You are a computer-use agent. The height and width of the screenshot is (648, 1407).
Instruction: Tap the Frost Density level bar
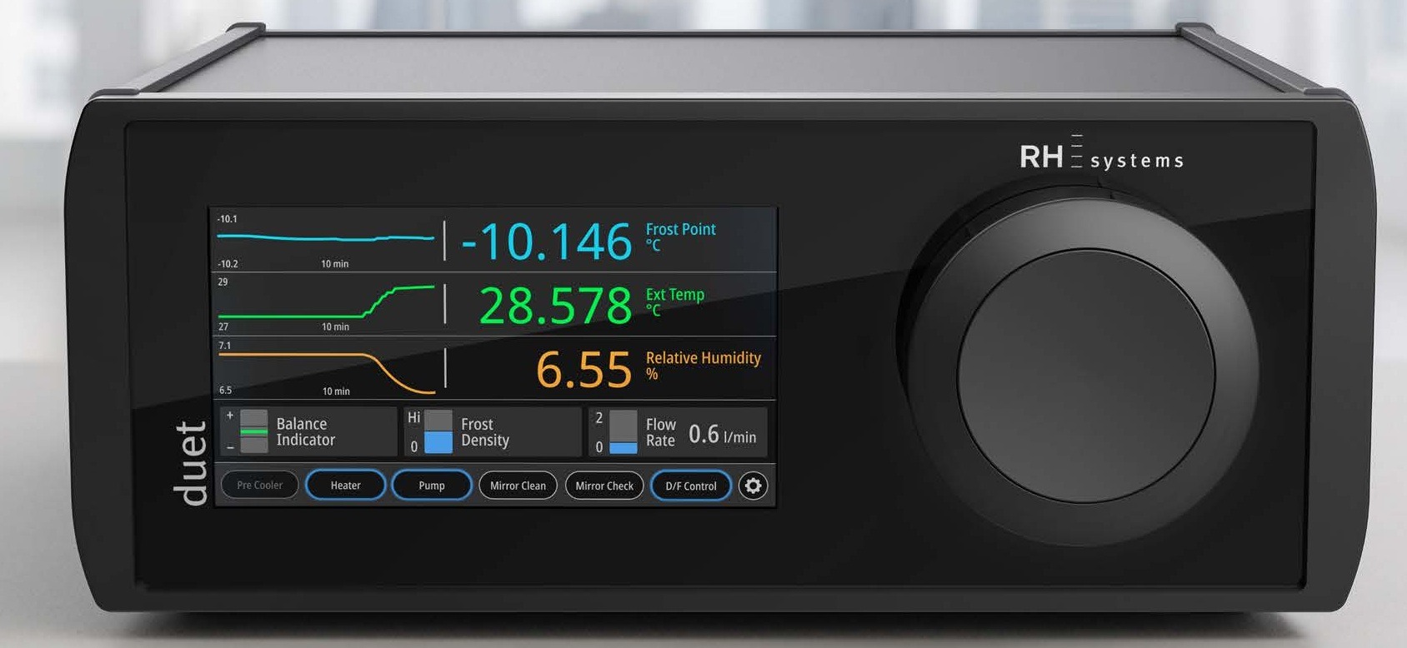coord(438,431)
